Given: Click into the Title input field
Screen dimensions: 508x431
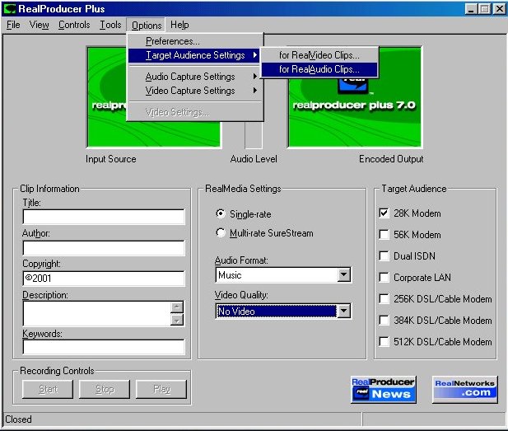Looking at the screenshot, I should (x=104, y=217).
